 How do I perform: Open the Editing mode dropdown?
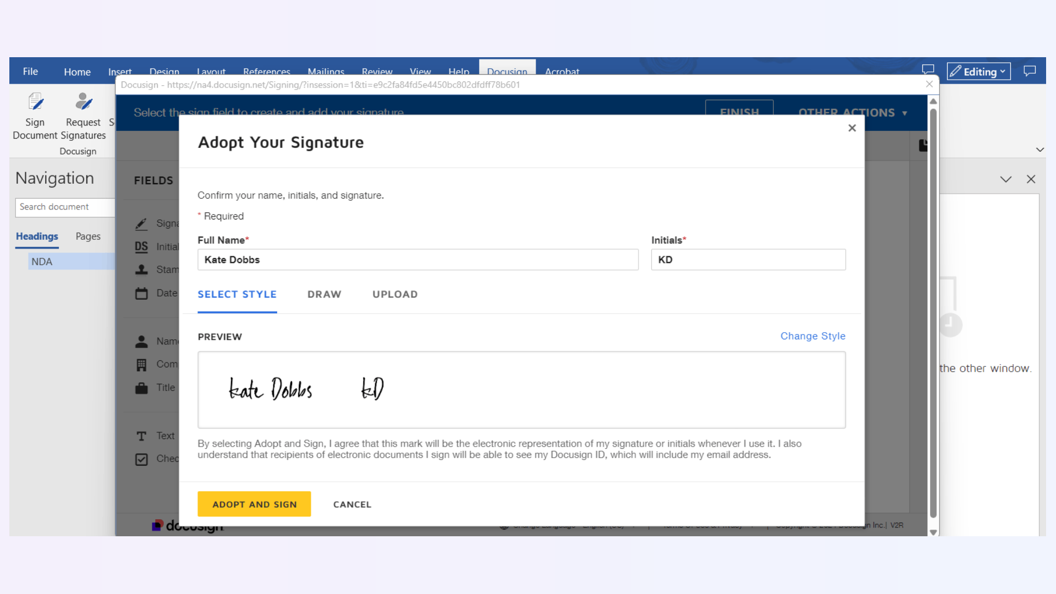pos(978,71)
